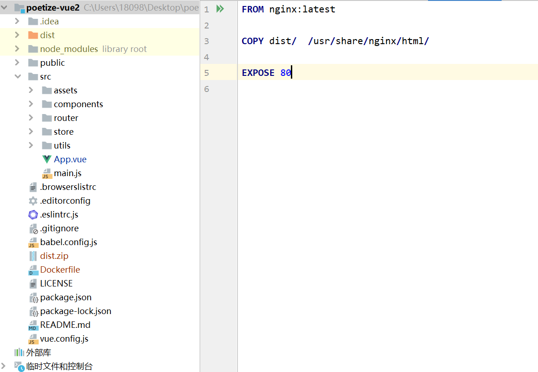
Task: Expand the components folder
Action: pyautogui.click(x=31, y=104)
